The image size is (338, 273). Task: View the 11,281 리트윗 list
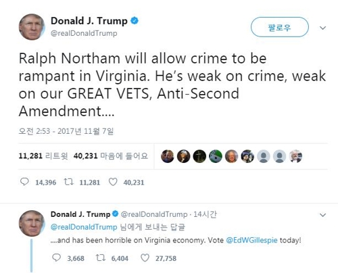[x=43, y=156]
